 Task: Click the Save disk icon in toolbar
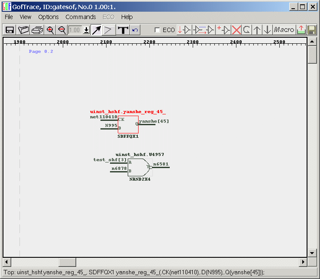[x=10, y=30]
